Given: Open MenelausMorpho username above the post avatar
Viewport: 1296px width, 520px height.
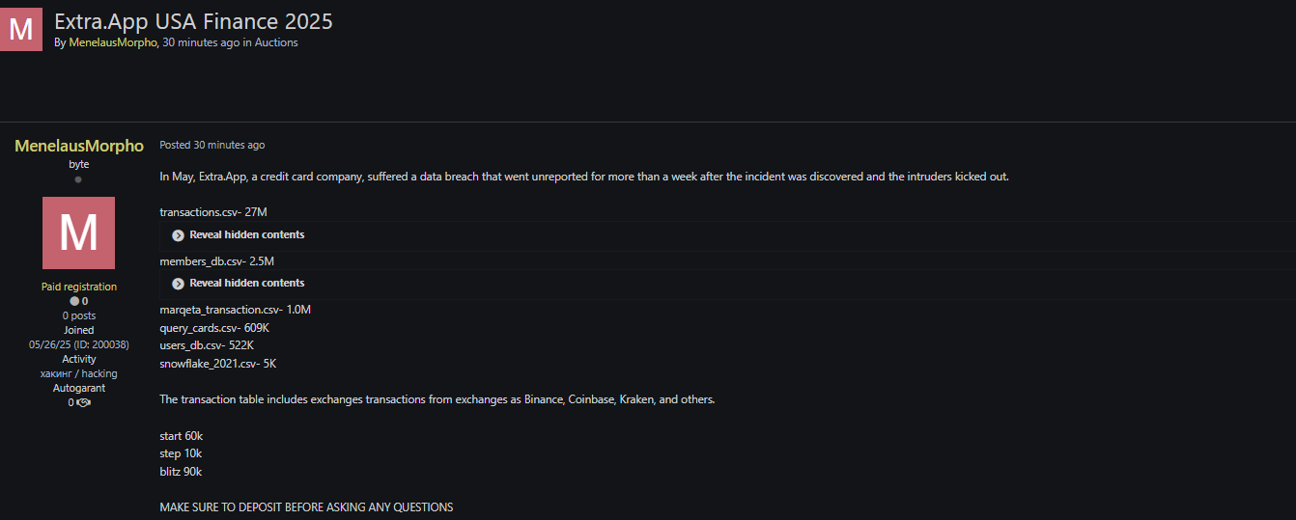Looking at the screenshot, I should pos(79,146).
